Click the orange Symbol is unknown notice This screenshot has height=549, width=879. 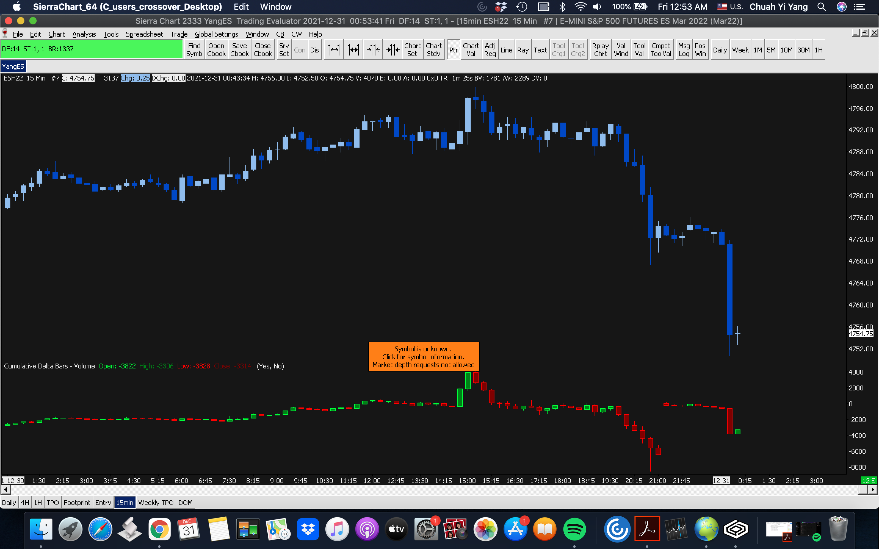[423, 357]
